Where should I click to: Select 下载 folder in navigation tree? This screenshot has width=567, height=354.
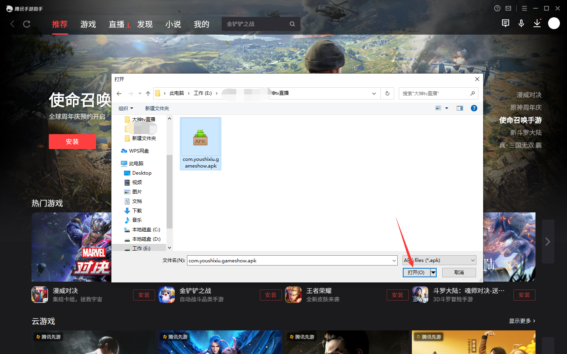point(133,211)
